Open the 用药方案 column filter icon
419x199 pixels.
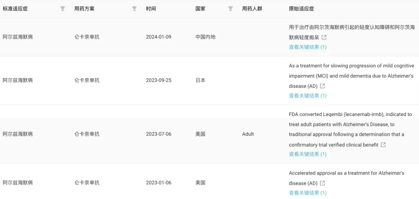point(134,9)
